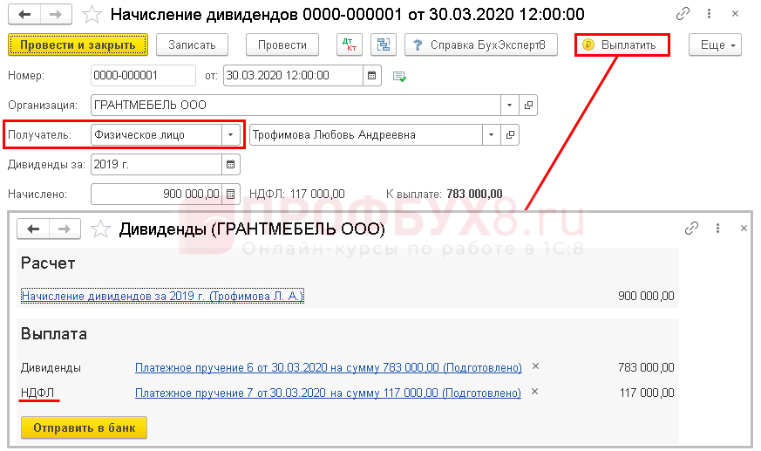
Task: Expand the Организация dropdown list
Action: pos(509,105)
